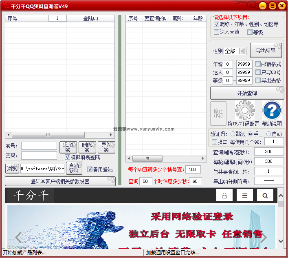Minimize the 千分千QQ资料查询器 window
This screenshot has height=258, width=288.
[x=262, y=6]
